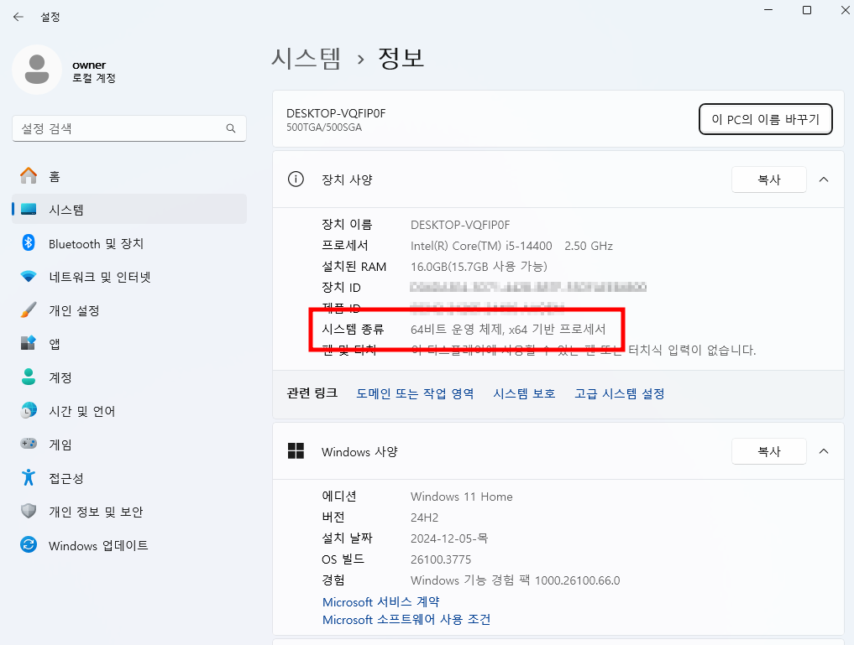
Task: Open Windows 업데이트 page
Action: [129, 545]
